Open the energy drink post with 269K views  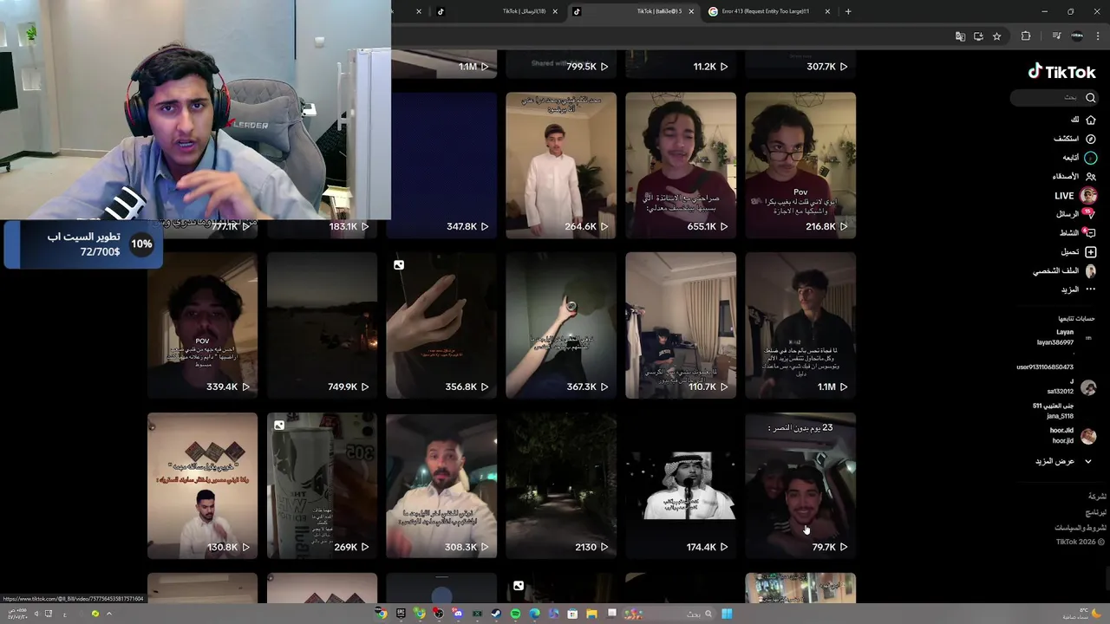pyautogui.click(x=322, y=485)
